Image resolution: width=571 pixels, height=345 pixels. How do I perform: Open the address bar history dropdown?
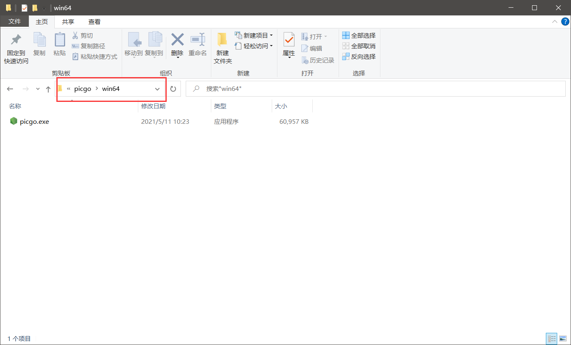pos(157,89)
